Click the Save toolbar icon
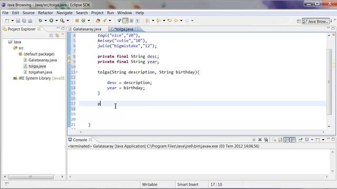The width and height of the screenshot is (337, 189). (18, 20)
